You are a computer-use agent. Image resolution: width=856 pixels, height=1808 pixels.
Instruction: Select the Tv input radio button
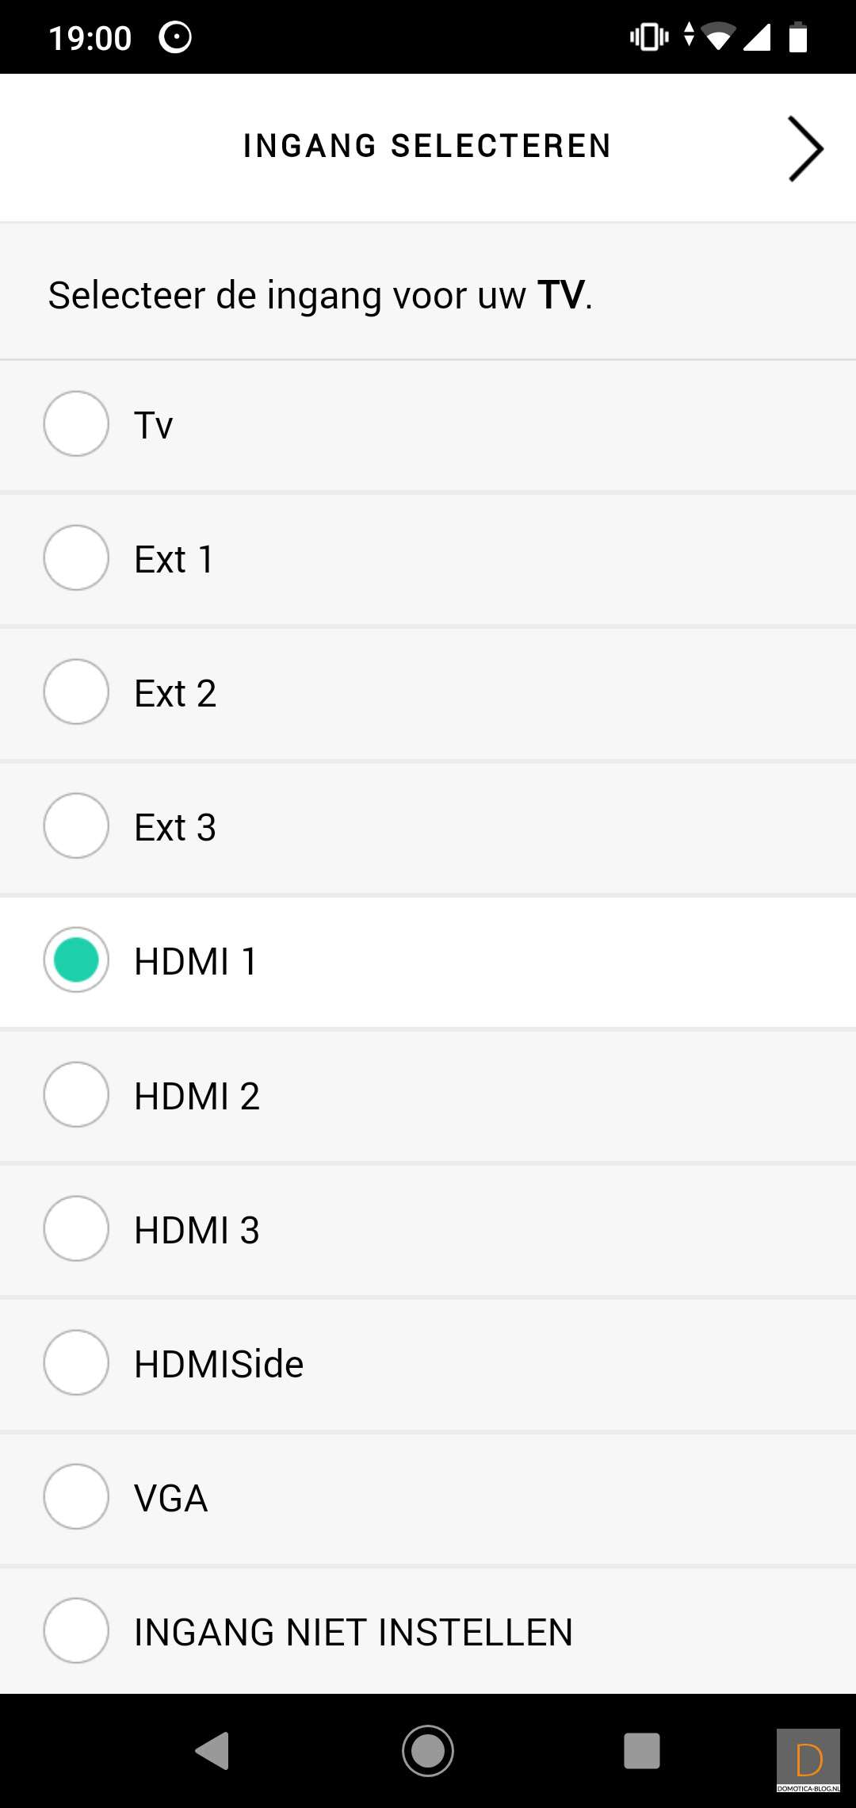[x=76, y=423]
